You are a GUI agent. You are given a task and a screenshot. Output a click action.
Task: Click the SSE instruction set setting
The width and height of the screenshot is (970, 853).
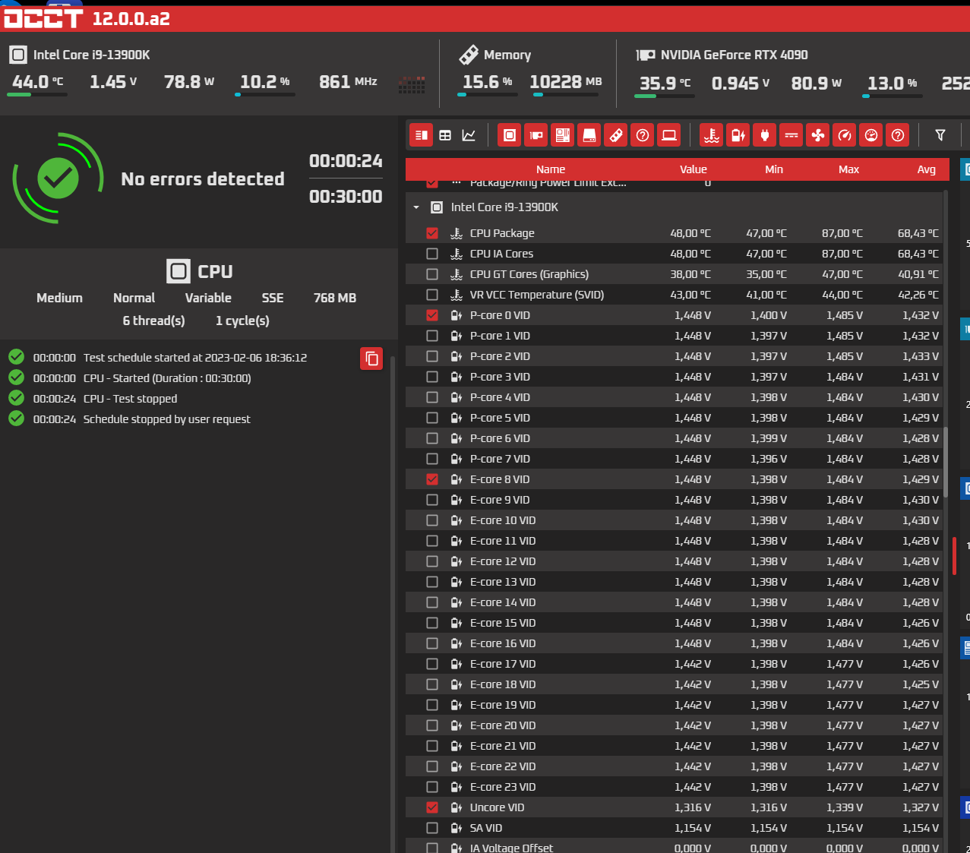click(x=273, y=298)
